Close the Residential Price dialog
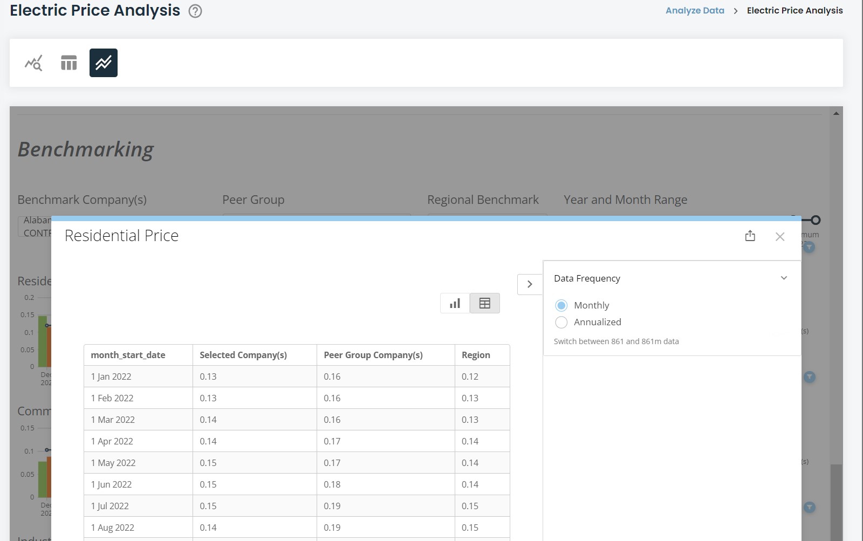 coord(780,236)
